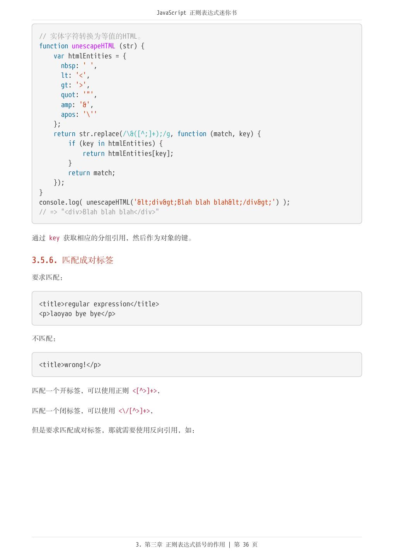Click the section heading 3.5.6. 匹配成对标签

coord(73,260)
